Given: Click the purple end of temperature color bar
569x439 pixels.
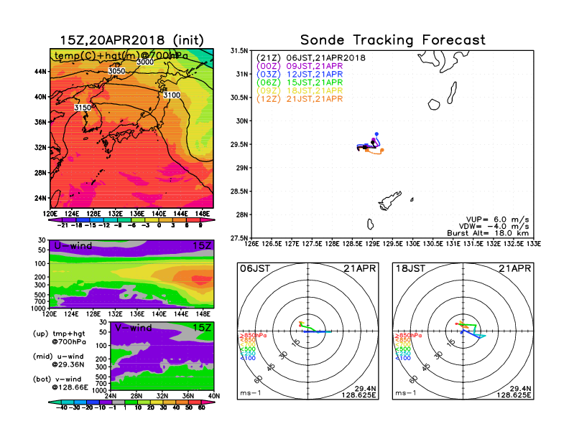Looking at the screenshot, I should (55, 220).
